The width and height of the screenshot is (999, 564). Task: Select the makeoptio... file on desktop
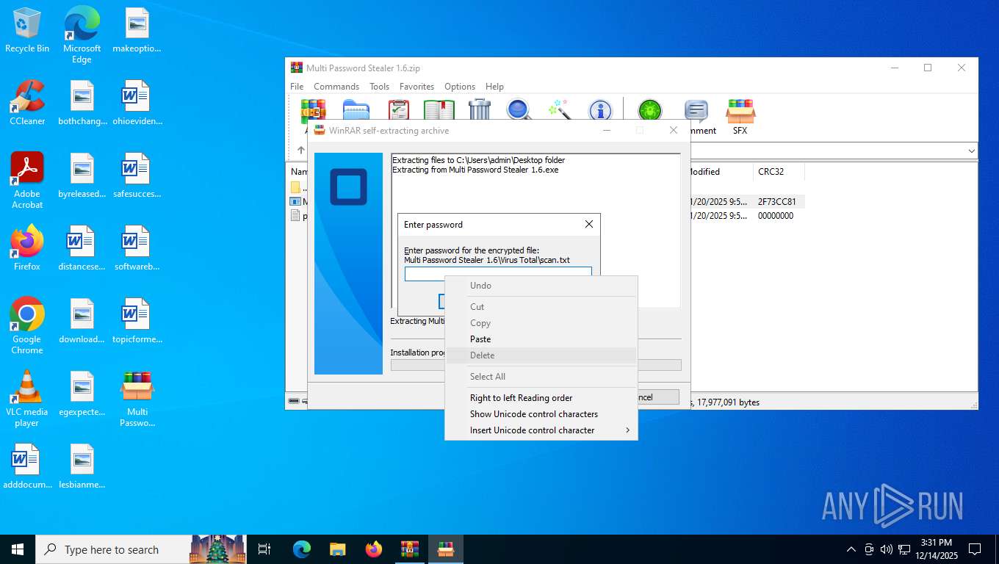137,31
